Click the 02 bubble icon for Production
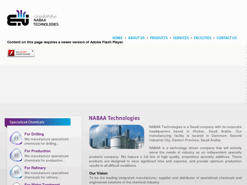Screen dimensions: 247x185 (x=16, y=155)
